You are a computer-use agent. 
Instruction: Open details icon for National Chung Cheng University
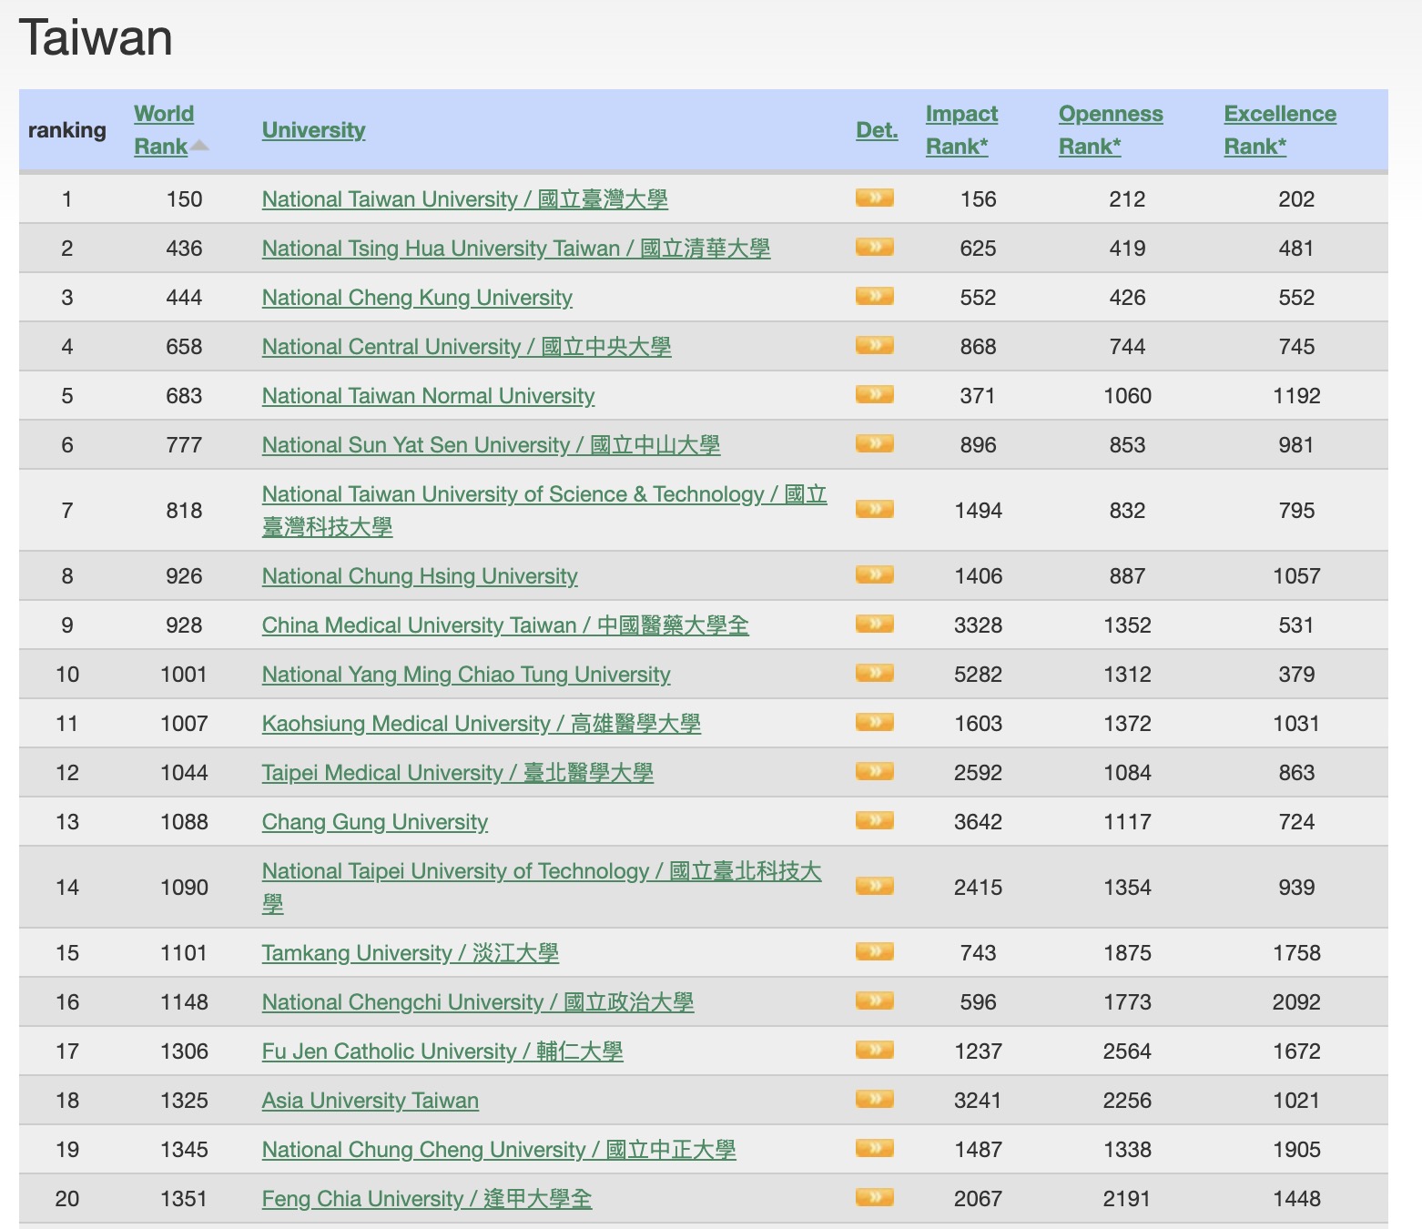(x=874, y=1148)
